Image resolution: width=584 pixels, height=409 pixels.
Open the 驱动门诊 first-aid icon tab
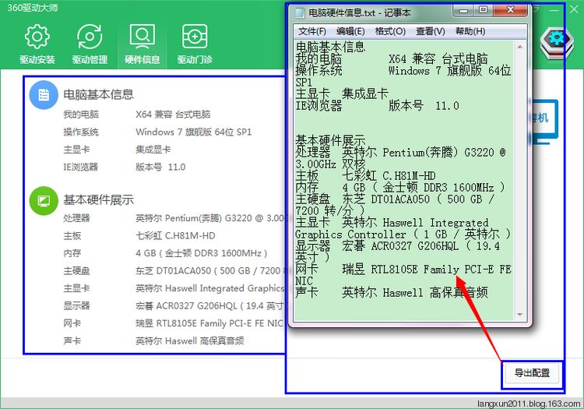coord(195,44)
